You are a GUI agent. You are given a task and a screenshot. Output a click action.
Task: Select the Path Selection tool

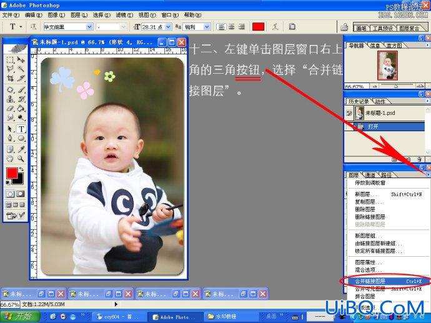pos(10,129)
